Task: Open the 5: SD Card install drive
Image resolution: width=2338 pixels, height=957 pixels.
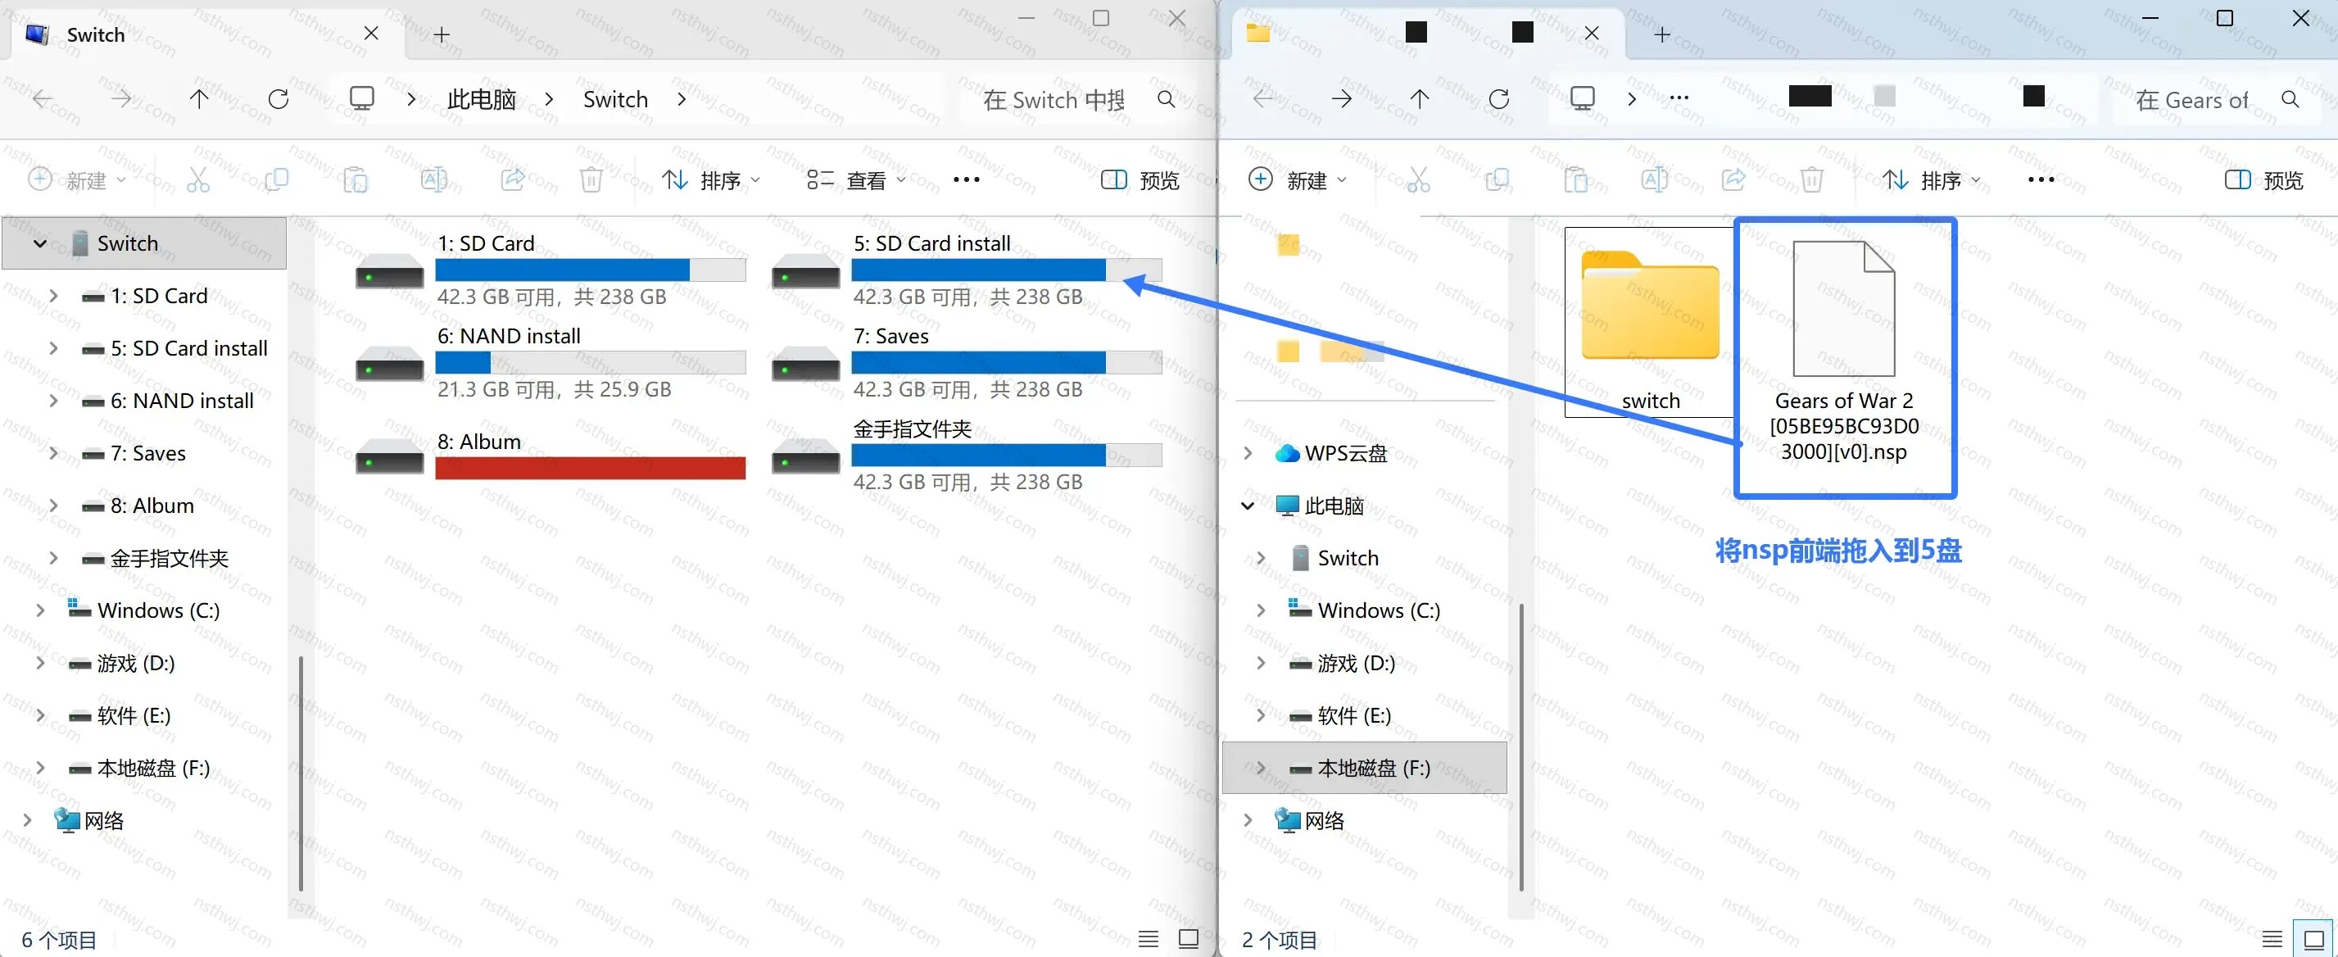Action: (967, 270)
